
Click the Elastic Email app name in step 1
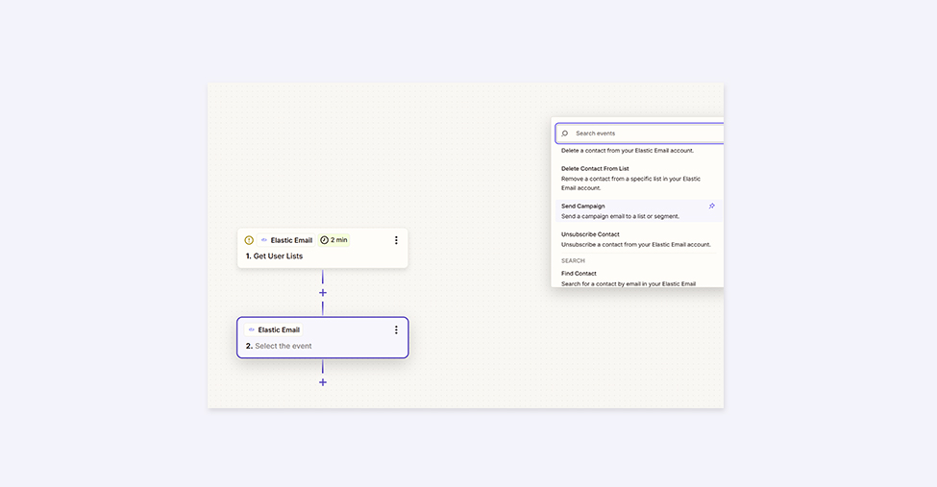(x=291, y=240)
